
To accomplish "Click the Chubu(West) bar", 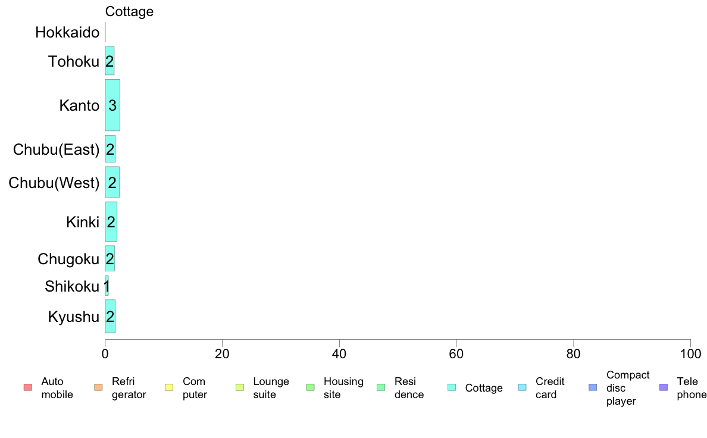I will 112,182.
